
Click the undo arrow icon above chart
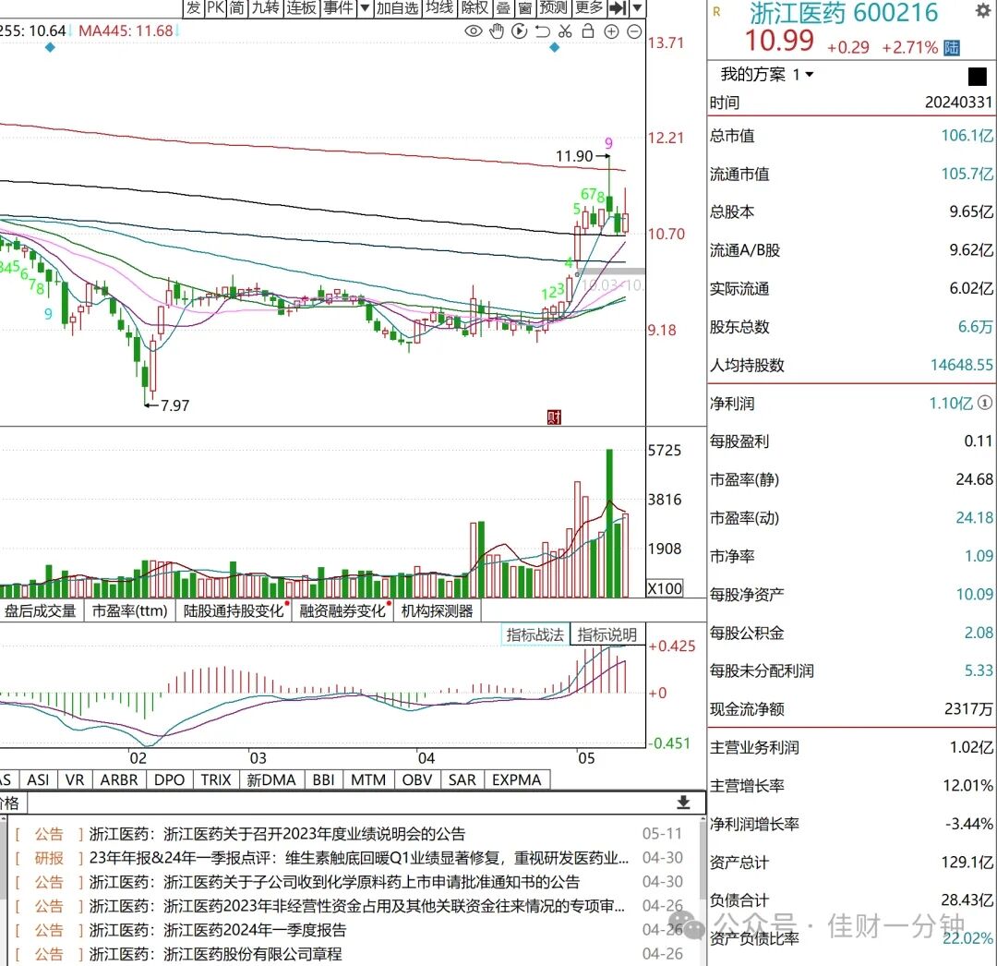[x=543, y=31]
